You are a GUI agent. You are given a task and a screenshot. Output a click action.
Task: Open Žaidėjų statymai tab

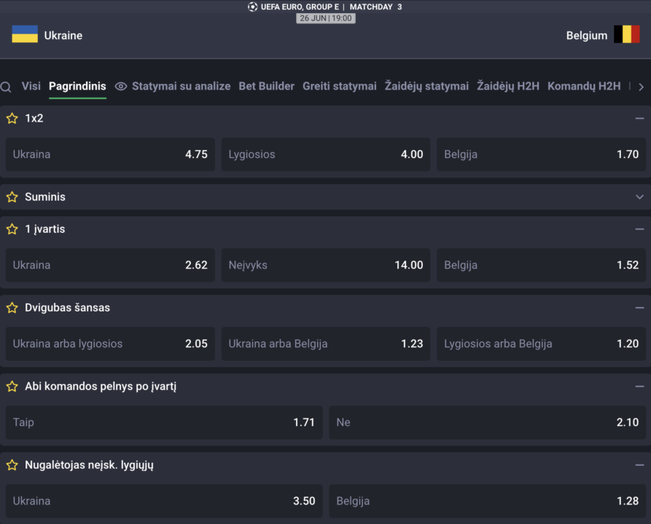pos(426,86)
